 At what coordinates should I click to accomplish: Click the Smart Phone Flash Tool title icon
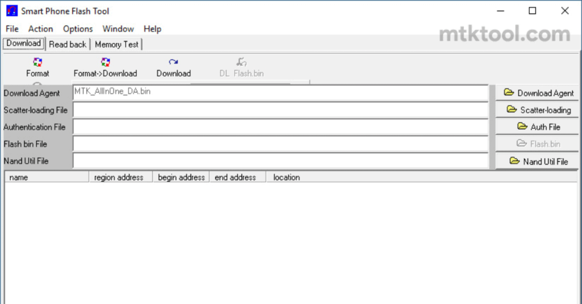tap(12, 11)
